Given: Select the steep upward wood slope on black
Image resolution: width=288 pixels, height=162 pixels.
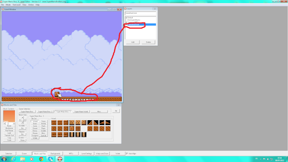Looking at the screenshot, I should tap(90, 123).
